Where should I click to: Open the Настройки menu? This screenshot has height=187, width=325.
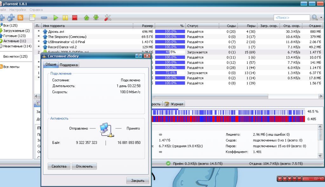pos(17,10)
